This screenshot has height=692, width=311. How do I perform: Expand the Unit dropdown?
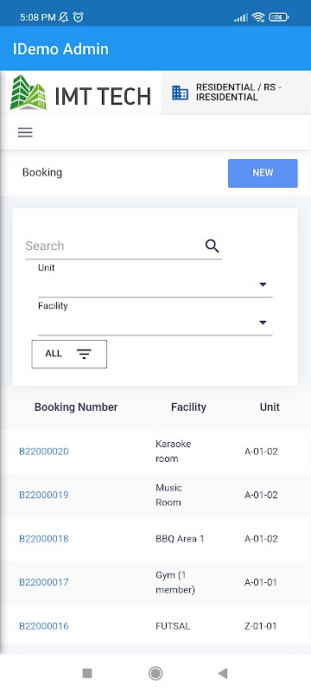(x=155, y=285)
